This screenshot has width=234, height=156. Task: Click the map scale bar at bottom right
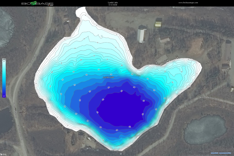click(221, 153)
